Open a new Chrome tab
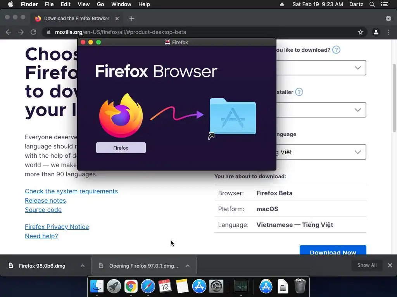 coord(132,19)
